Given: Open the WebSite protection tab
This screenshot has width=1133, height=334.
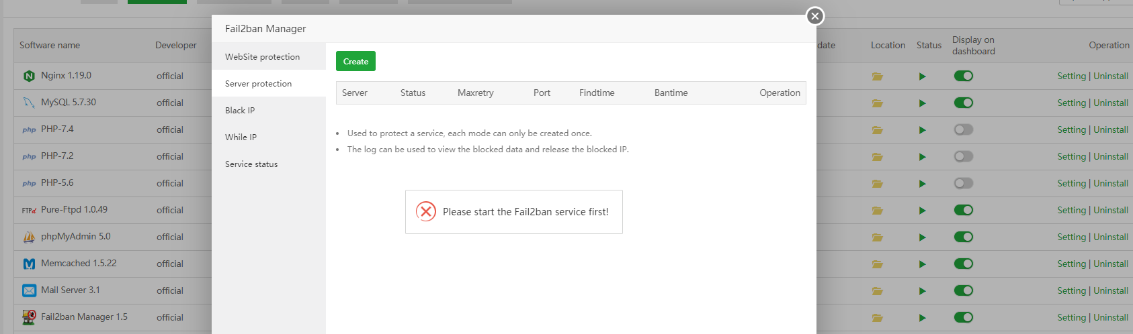Looking at the screenshot, I should click(263, 57).
